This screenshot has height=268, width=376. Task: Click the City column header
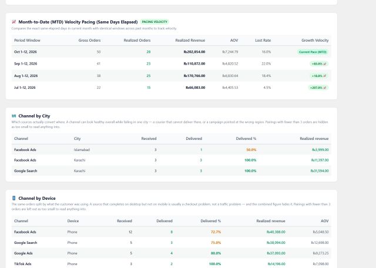point(77,139)
